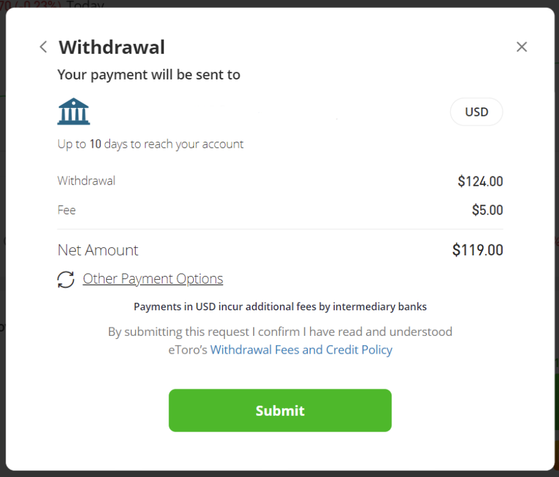Click the Withdrawal dialog title
This screenshot has height=477, width=559.
(111, 47)
